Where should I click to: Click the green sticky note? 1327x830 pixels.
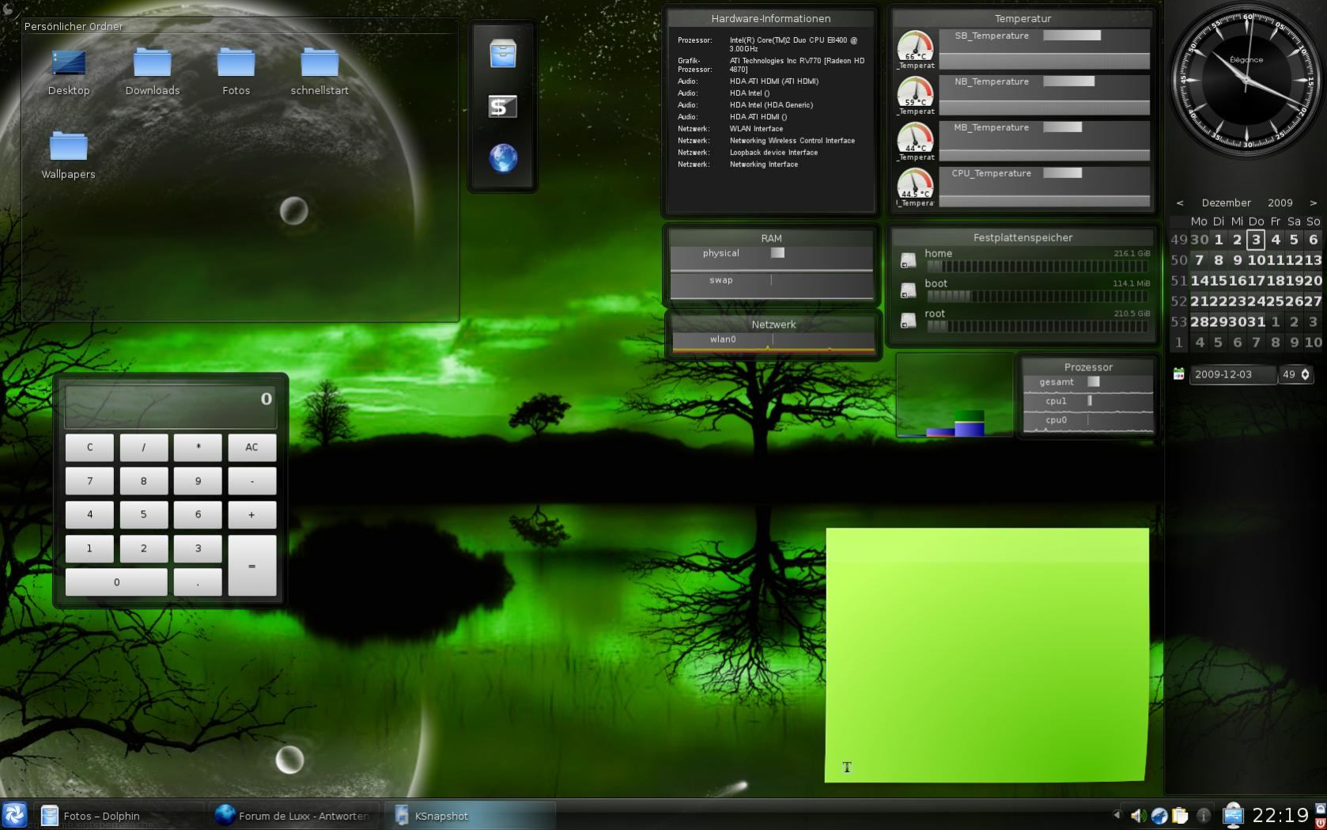(987, 655)
